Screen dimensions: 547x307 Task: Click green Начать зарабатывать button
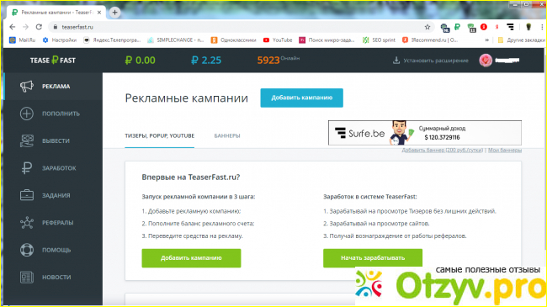373,258
